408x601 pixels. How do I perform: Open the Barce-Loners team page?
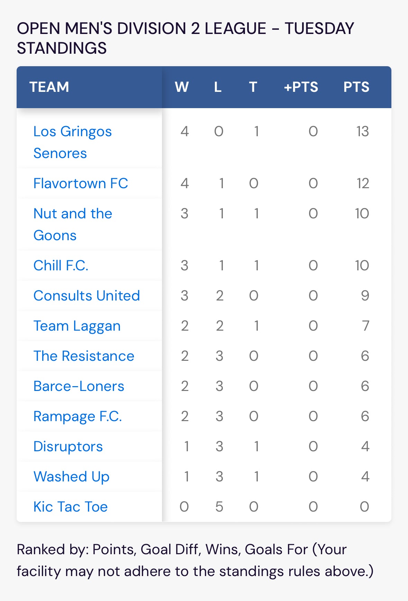pyautogui.click(x=79, y=386)
